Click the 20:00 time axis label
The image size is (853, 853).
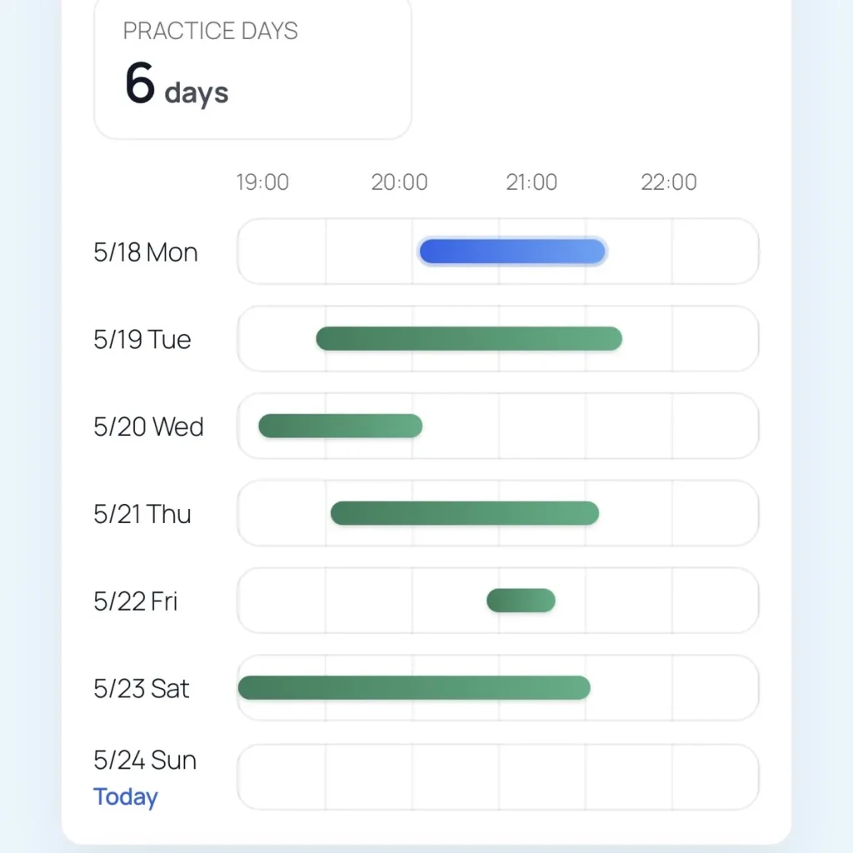pos(399,182)
